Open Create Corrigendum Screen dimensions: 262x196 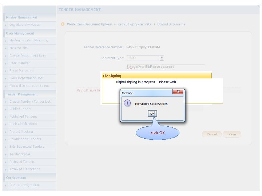click(x=24, y=185)
